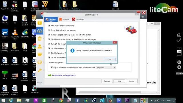Viewport: 183px width, 103px height.
Task: Open Facebook app from the taskbar
Action: tap(77, 100)
